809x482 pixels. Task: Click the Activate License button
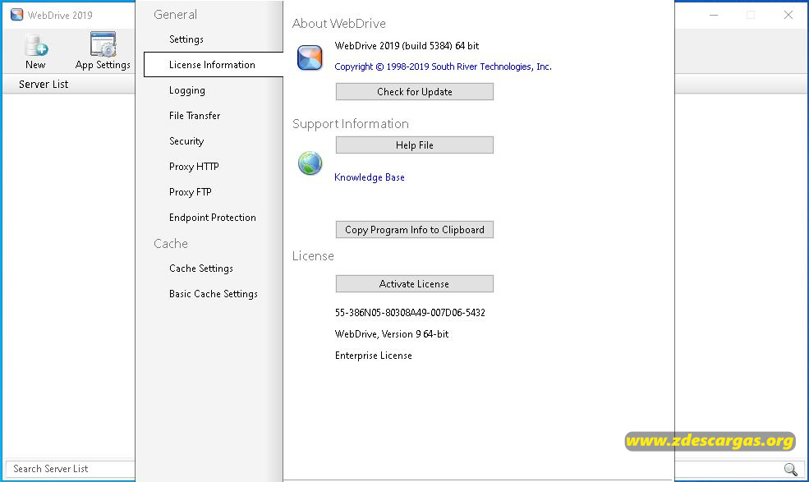pos(414,284)
